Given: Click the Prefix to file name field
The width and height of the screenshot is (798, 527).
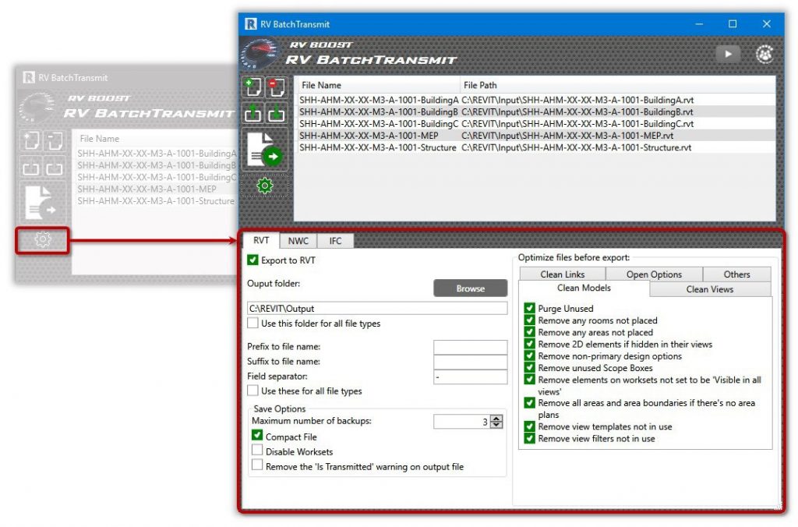Looking at the screenshot, I should pyautogui.click(x=470, y=347).
